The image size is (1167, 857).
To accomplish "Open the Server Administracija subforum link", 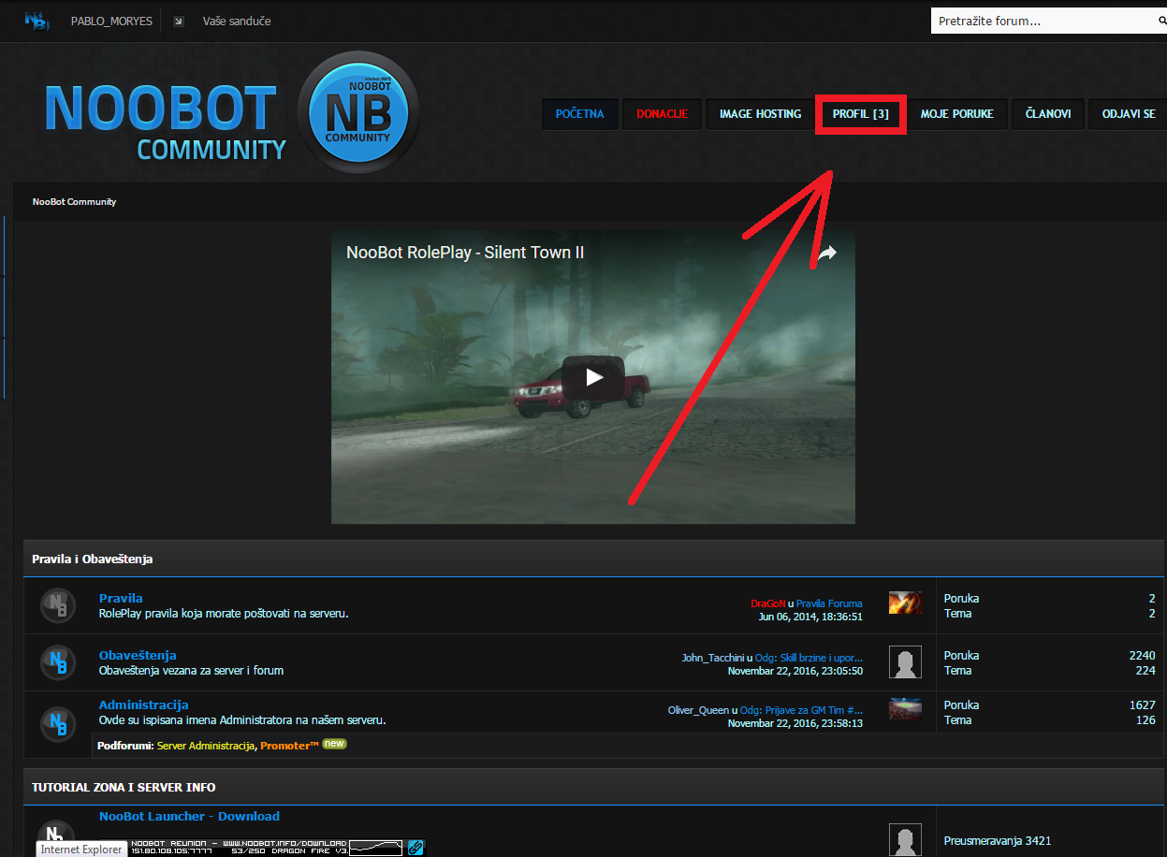I will pos(206,746).
